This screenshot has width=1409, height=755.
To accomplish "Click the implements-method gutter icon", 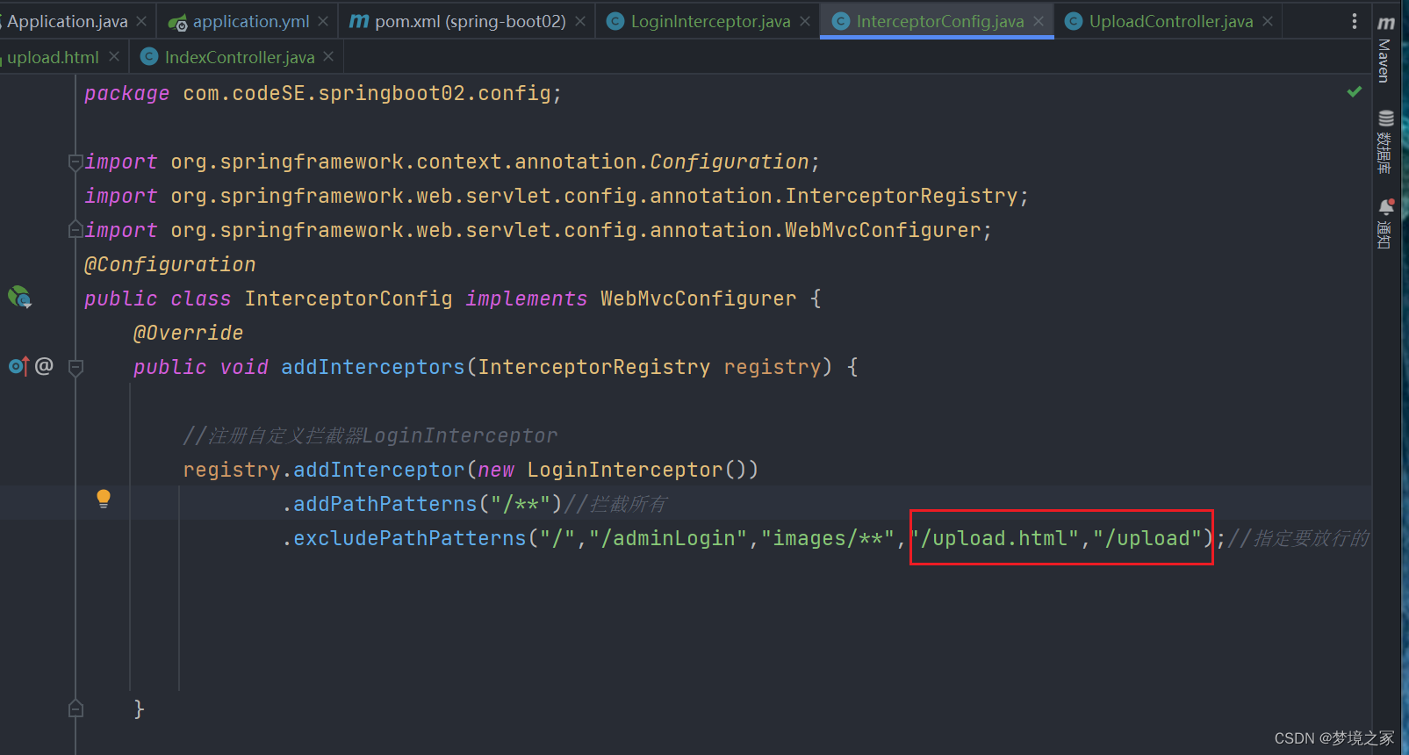I will (x=18, y=366).
